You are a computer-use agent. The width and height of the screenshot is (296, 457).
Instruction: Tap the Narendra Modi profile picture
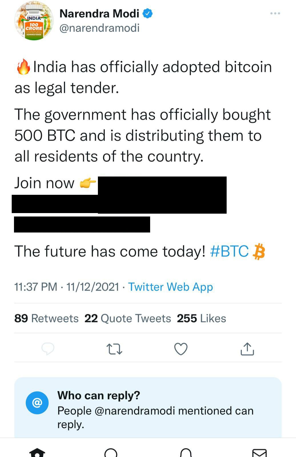[x=34, y=21]
